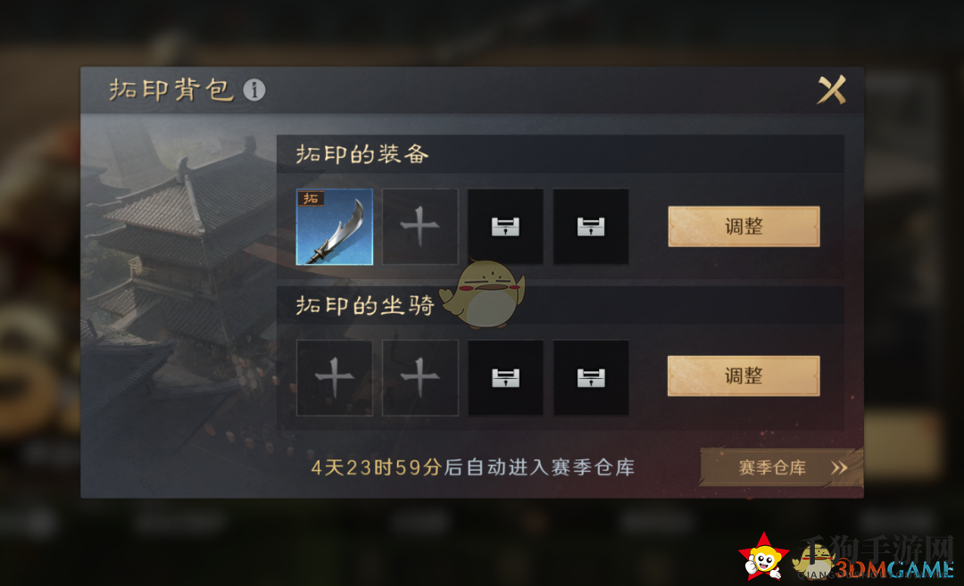
Task: Add equipment in the empty plus slot
Action: point(420,227)
